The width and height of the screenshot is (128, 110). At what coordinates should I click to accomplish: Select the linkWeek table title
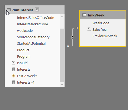point(96,15)
